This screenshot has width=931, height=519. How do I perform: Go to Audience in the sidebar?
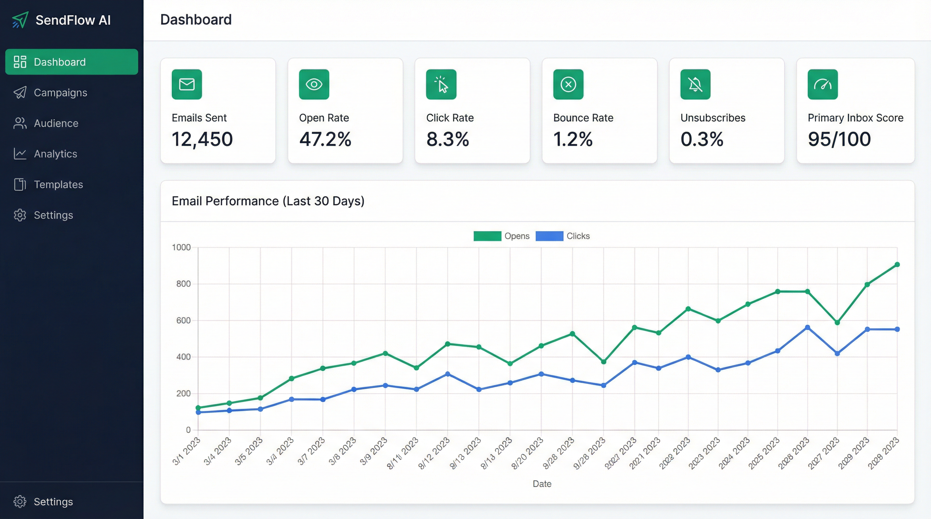point(56,123)
